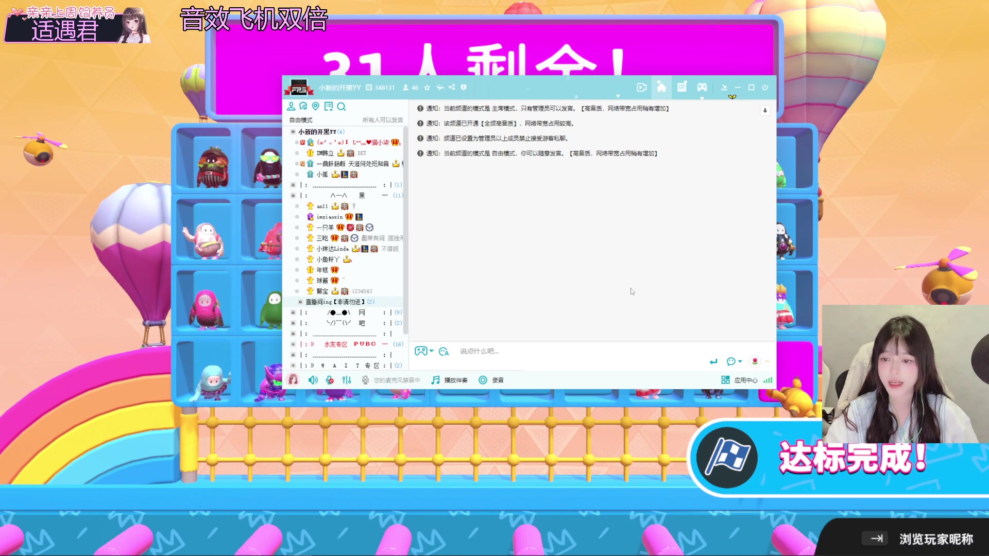Image resolution: width=989 pixels, height=556 pixels.
Task: Click the 说点什么吧 chat input field
Action: [582, 351]
